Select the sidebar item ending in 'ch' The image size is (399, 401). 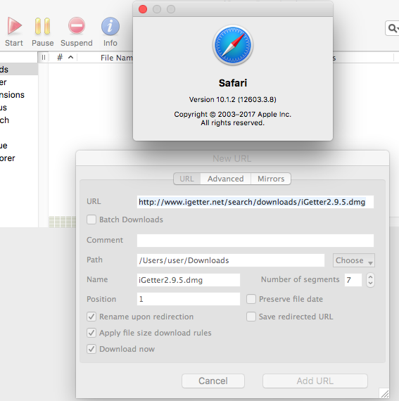coord(19,120)
